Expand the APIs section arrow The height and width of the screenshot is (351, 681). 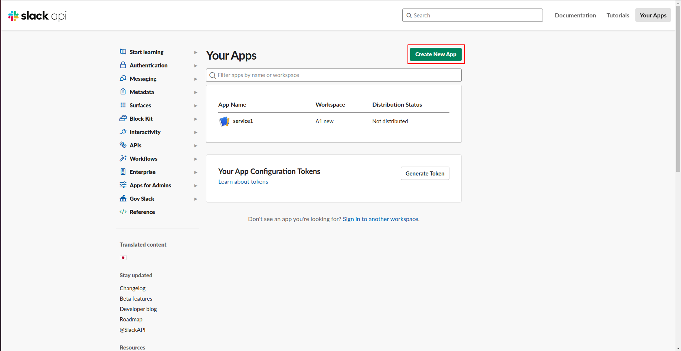coord(196,146)
